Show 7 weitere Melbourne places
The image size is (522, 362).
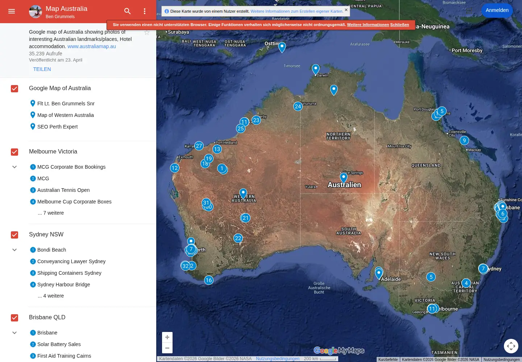pyautogui.click(x=51, y=213)
